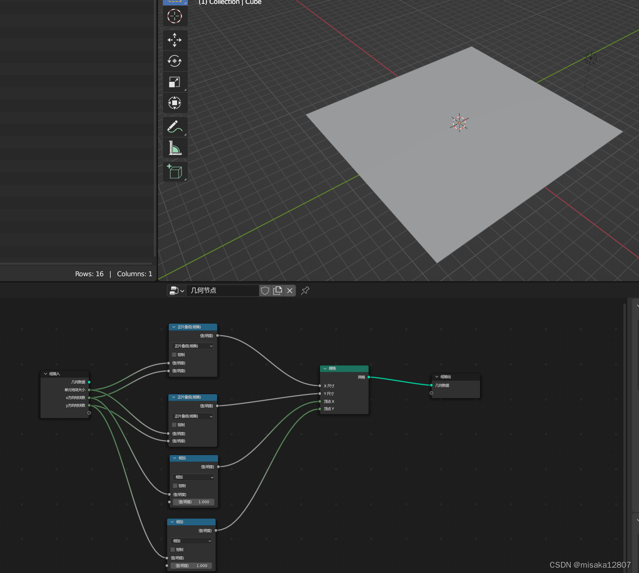Screen dimensions: 639x573
Task: Collapse the upper 相加 add node
Action: [x=175, y=458]
